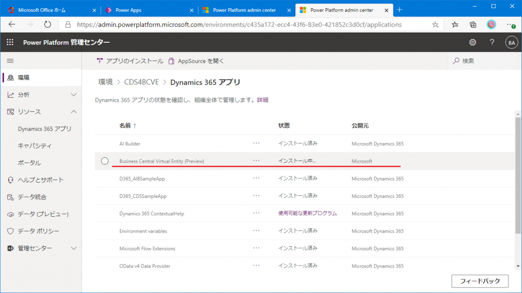Open the BA account avatar
Viewport: 522px width, 293px height.
point(511,43)
